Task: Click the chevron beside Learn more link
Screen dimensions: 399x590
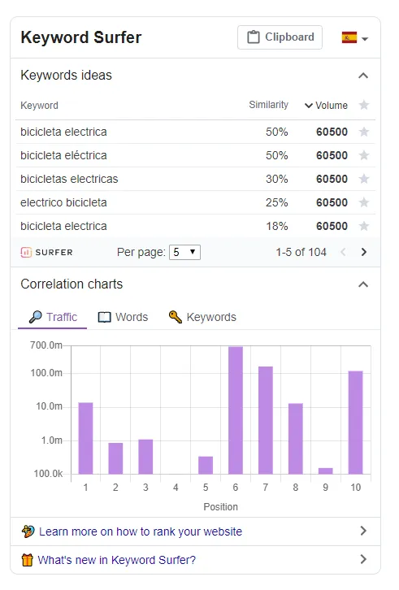Action: click(363, 531)
